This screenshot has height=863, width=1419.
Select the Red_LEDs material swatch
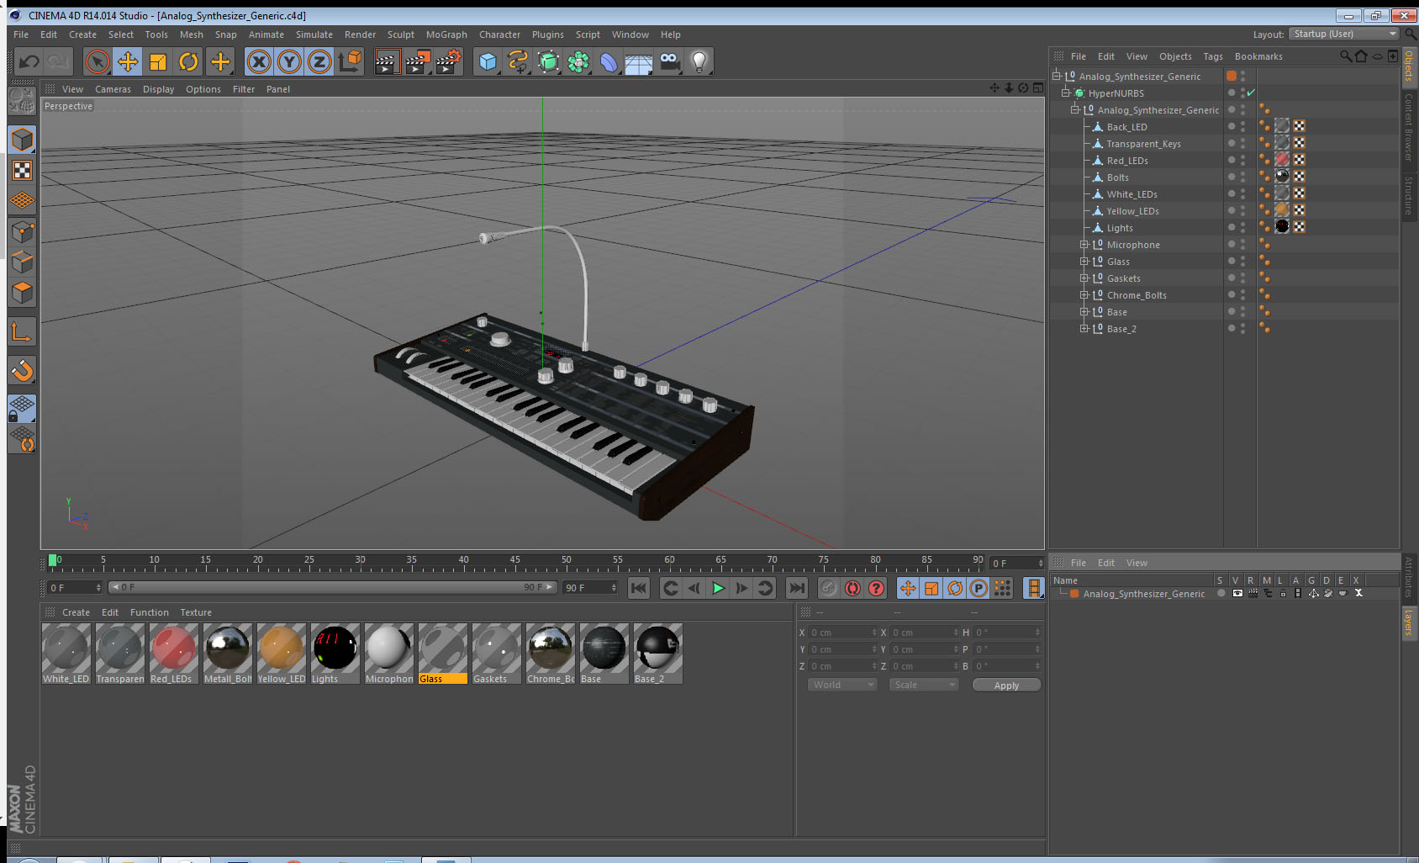click(174, 654)
